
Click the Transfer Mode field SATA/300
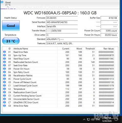pos(62,31)
